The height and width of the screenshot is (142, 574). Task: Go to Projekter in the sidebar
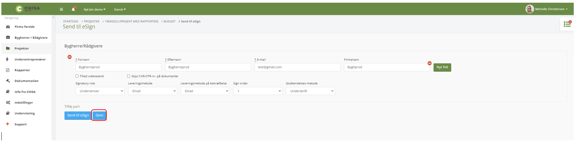tap(22, 48)
